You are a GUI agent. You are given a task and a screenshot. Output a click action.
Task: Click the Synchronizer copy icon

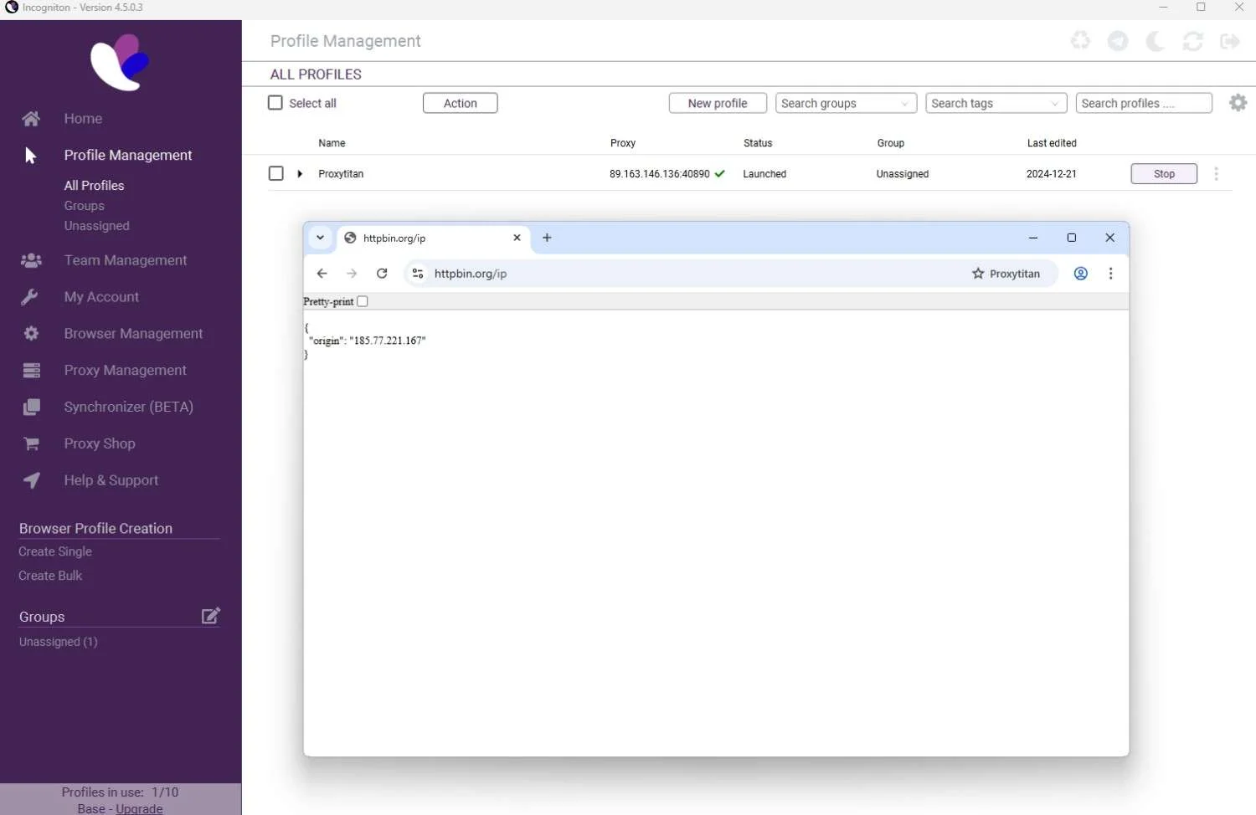pos(32,407)
